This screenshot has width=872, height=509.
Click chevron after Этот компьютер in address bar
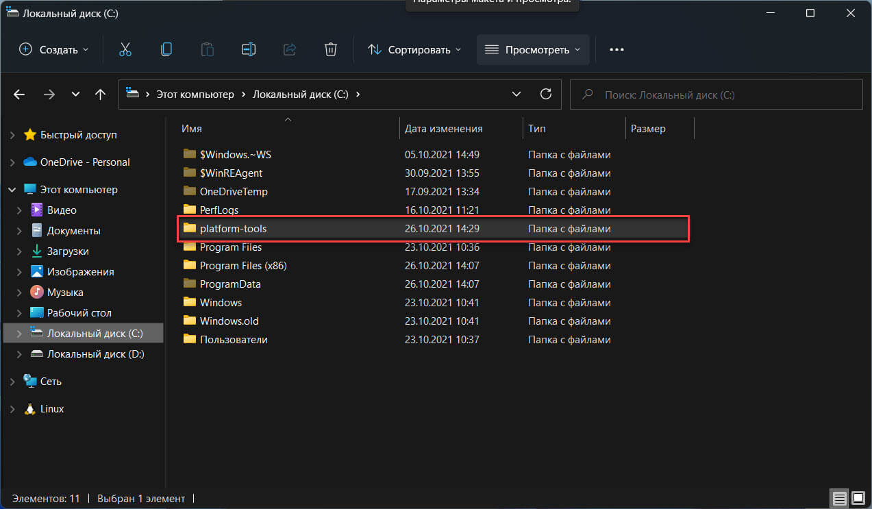tap(243, 95)
